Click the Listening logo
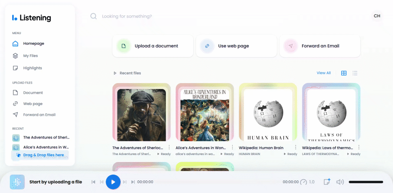The width and height of the screenshot is (393, 193). click(31, 18)
